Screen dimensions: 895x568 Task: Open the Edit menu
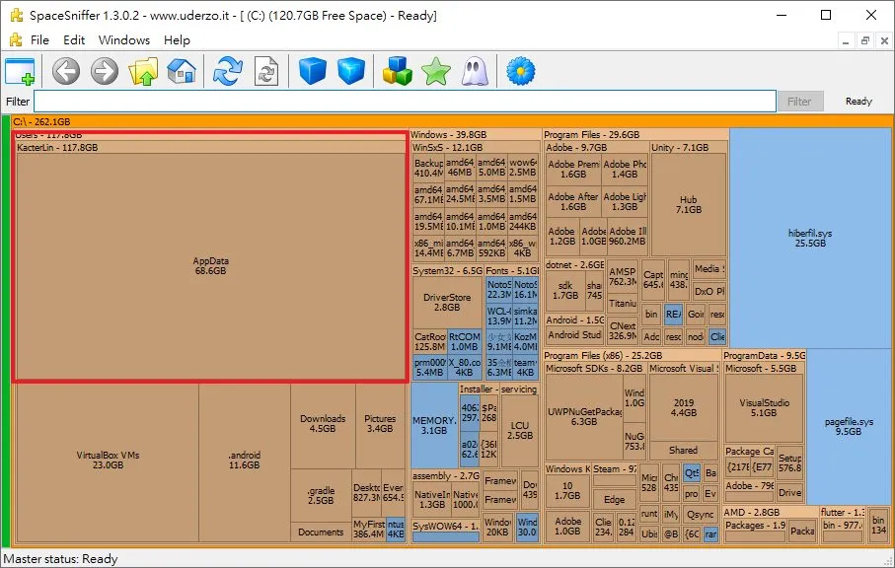74,39
